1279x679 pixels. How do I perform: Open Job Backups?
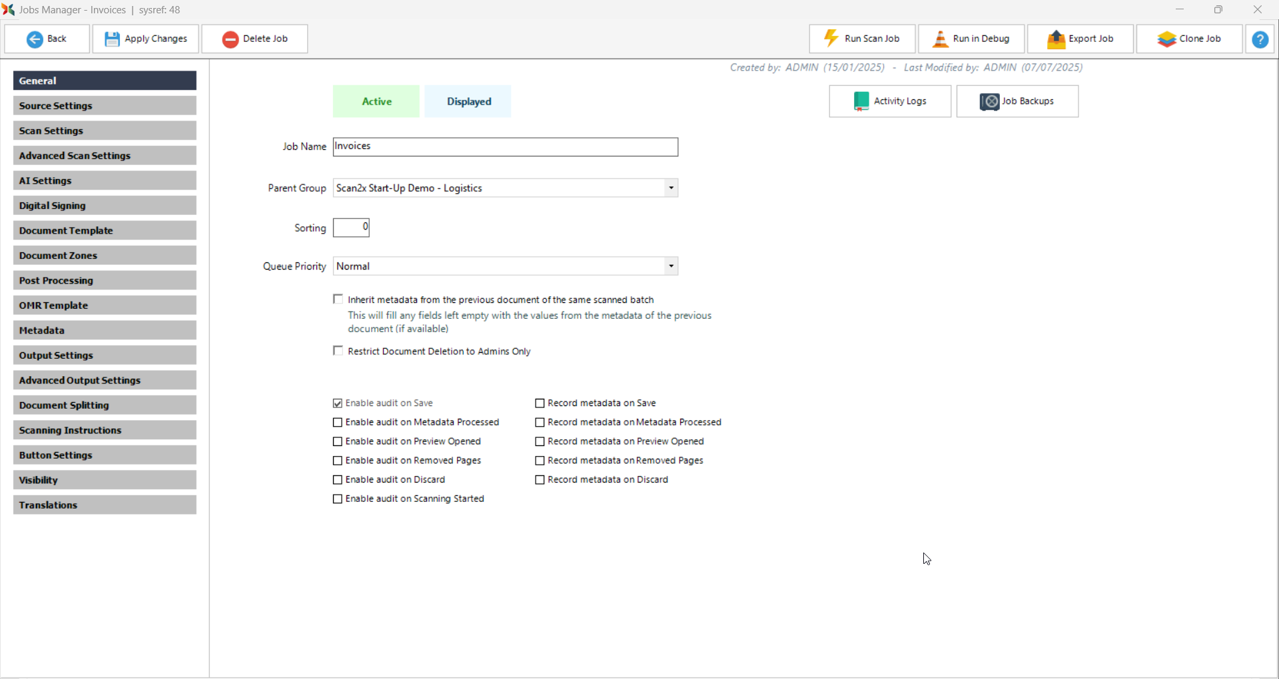(1017, 101)
